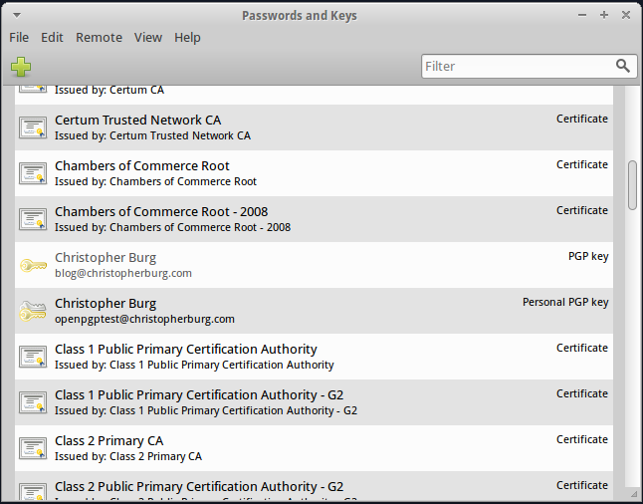
Task: Maximize the Passwords and Keys window
Action: 604,15
